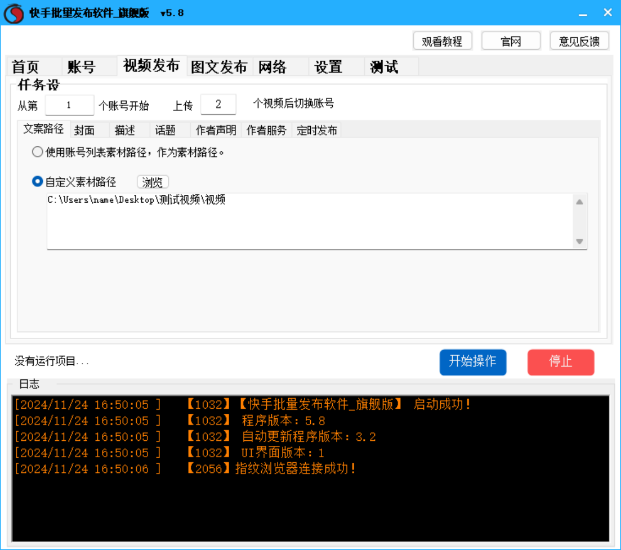Viewport: 621px width, 550px height.
Task: Click the 个视频后切换账号 label
Action: click(x=293, y=104)
